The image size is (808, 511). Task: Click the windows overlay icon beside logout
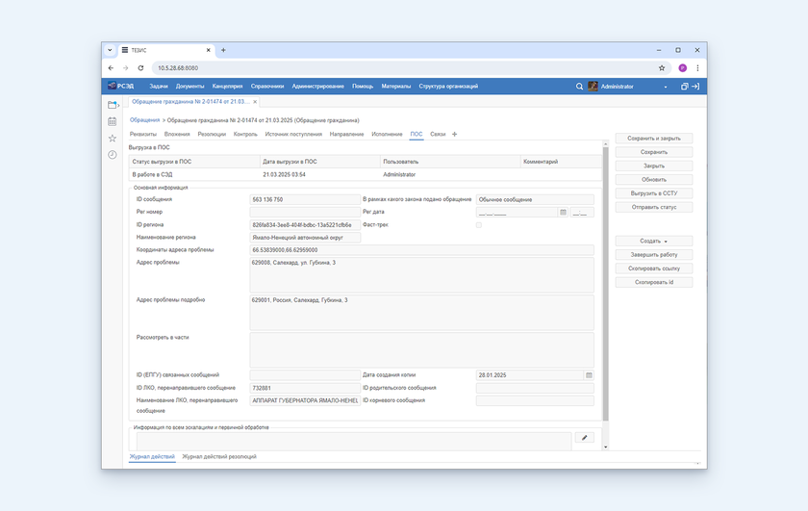click(x=684, y=87)
